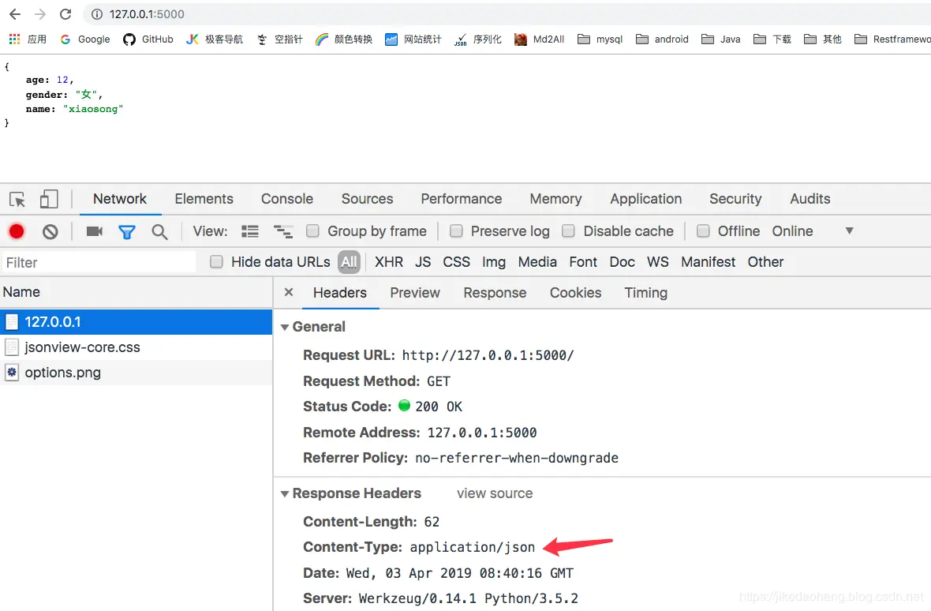Open the 序列化 bookmark
Image resolution: width=931 pixels, height=611 pixels.
click(x=478, y=39)
